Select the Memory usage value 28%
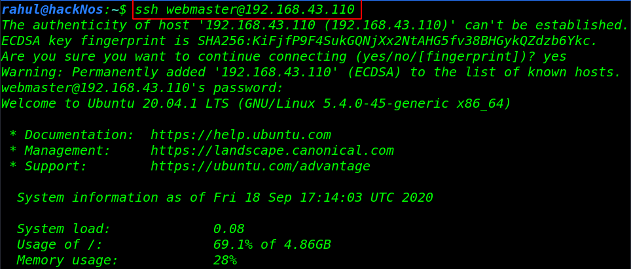The width and height of the screenshot is (631, 269). (225, 260)
